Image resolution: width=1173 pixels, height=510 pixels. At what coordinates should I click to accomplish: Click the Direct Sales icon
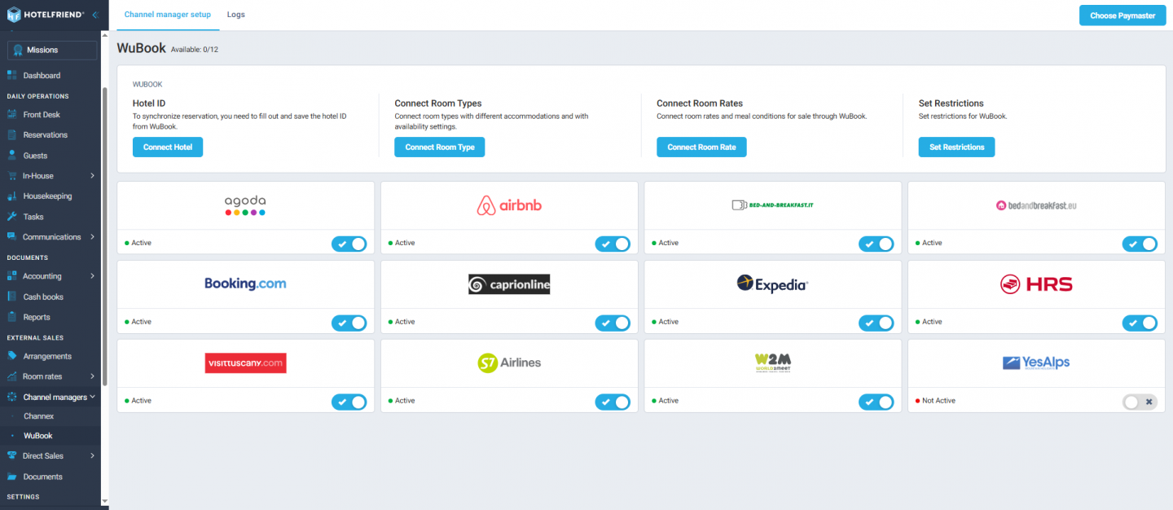12,455
